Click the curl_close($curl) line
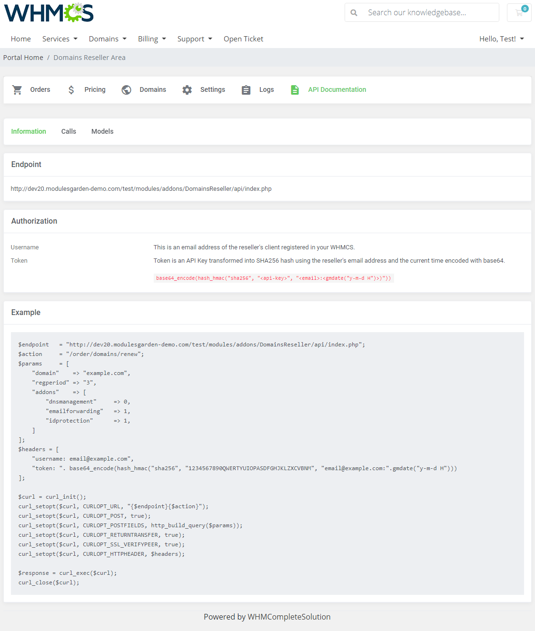The height and width of the screenshot is (631, 535). (x=49, y=582)
